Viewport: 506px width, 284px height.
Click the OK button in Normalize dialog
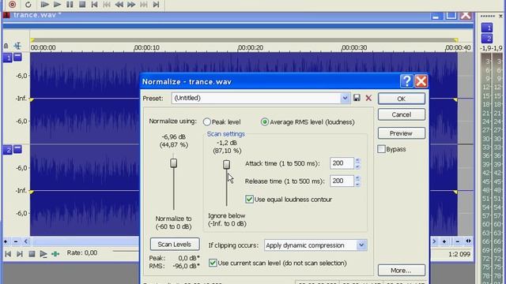click(x=402, y=99)
